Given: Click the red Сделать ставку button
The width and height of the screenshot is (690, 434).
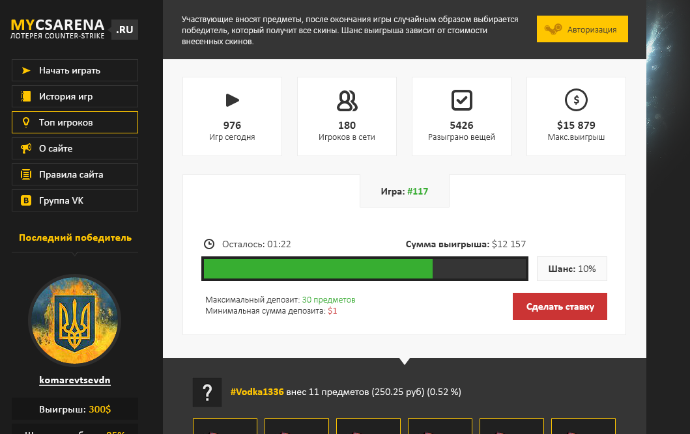Looking at the screenshot, I should 560,306.
